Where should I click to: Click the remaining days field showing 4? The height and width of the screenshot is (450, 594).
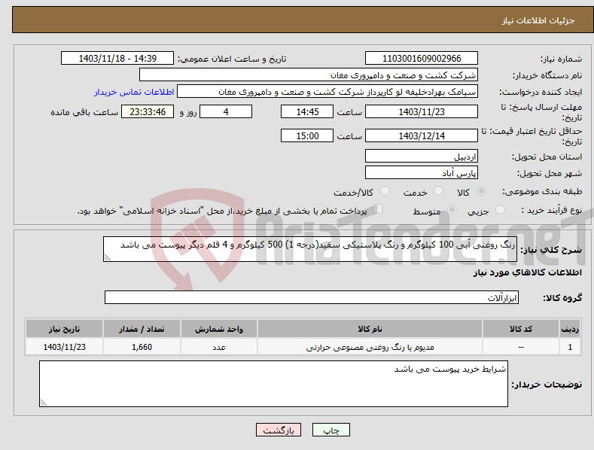(226, 111)
